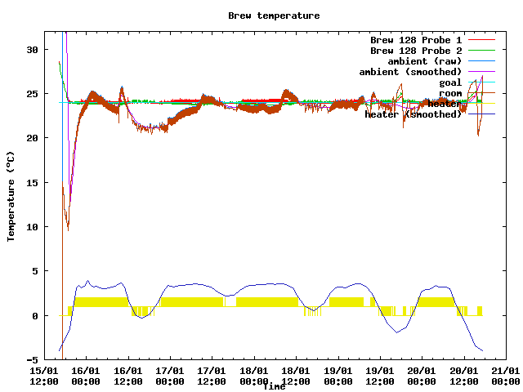The height and width of the screenshot is (392, 523).
Task: Click the '19/01 12:00' time axis label
Action: pos(380,376)
